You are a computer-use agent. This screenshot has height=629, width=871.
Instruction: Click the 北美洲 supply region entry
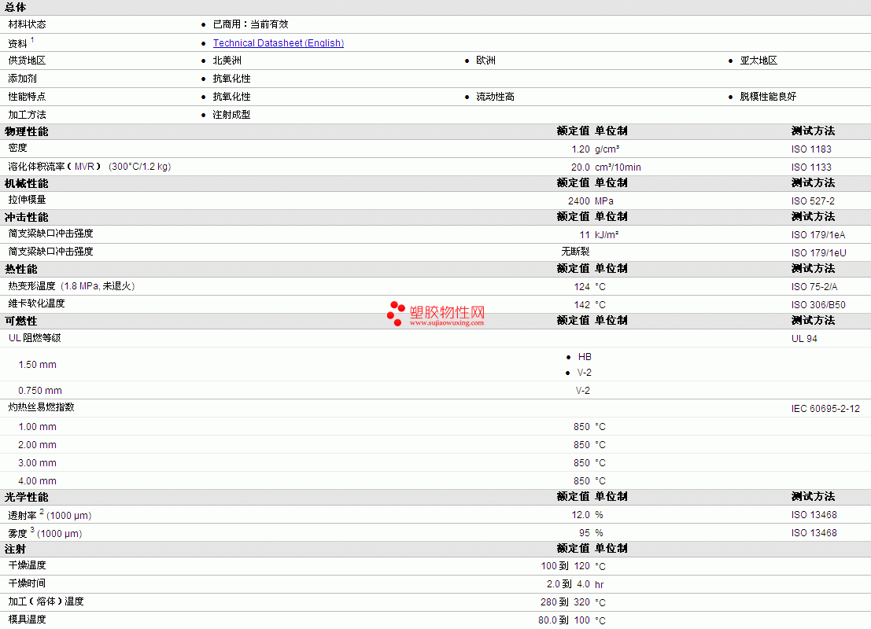pyautogui.click(x=227, y=61)
